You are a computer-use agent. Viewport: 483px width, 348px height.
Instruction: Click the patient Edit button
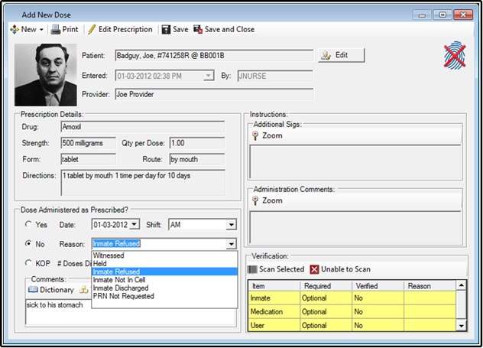(x=340, y=55)
